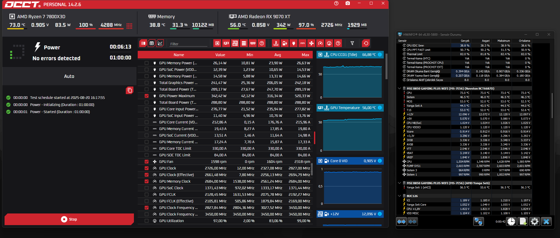
Task: Open the Auto test mode selector
Action: pyautogui.click(x=69, y=76)
